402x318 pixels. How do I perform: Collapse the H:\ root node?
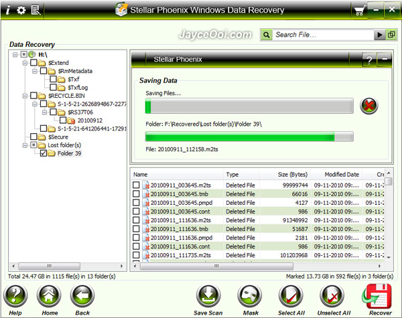click(x=15, y=55)
